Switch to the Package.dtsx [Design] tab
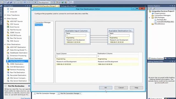This screenshot has height=99, width=176. [x=68, y=6]
